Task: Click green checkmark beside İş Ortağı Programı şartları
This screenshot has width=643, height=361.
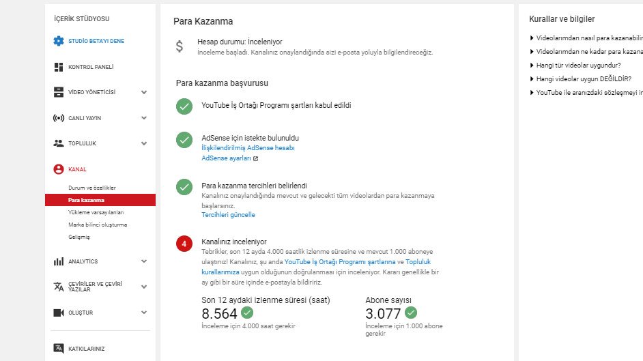Action: pyautogui.click(x=184, y=106)
